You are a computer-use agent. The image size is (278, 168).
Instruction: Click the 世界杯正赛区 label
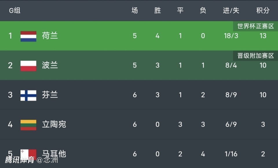pyautogui.click(x=255, y=26)
